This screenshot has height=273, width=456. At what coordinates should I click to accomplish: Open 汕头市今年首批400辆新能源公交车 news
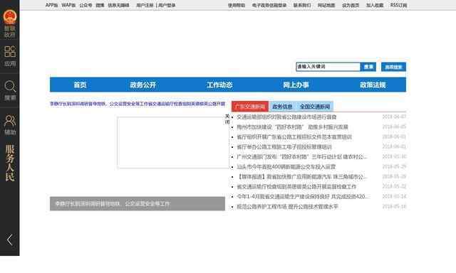coord(286,167)
